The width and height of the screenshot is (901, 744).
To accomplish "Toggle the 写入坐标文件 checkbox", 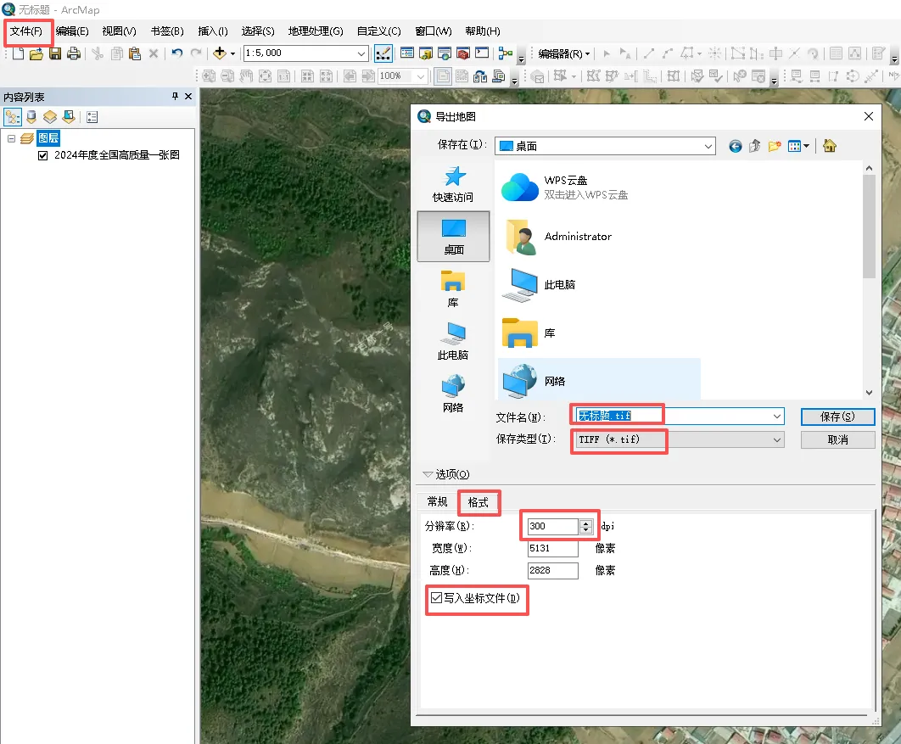I will (x=437, y=598).
